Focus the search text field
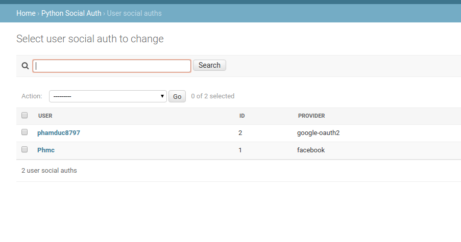This screenshot has width=461, height=242. (112, 66)
